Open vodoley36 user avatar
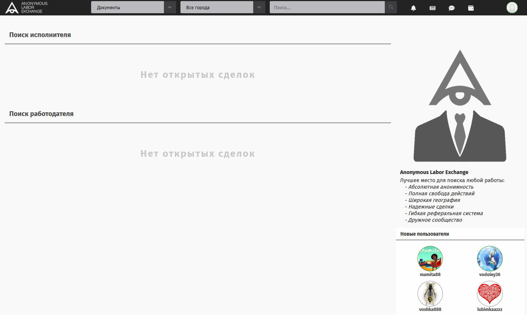This screenshot has height=315, width=527. (x=490, y=258)
